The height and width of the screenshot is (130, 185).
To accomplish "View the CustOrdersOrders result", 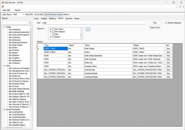I will click(168, 77).
